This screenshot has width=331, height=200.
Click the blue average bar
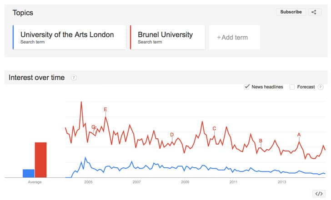pyautogui.click(x=29, y=174)
